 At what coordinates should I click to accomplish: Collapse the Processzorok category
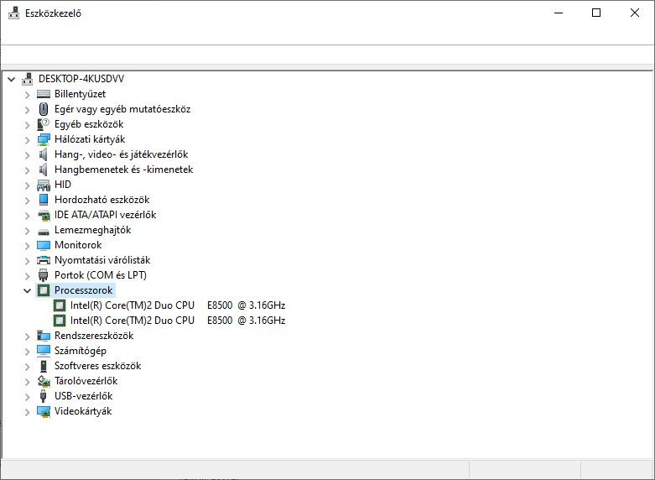point(28,290)
